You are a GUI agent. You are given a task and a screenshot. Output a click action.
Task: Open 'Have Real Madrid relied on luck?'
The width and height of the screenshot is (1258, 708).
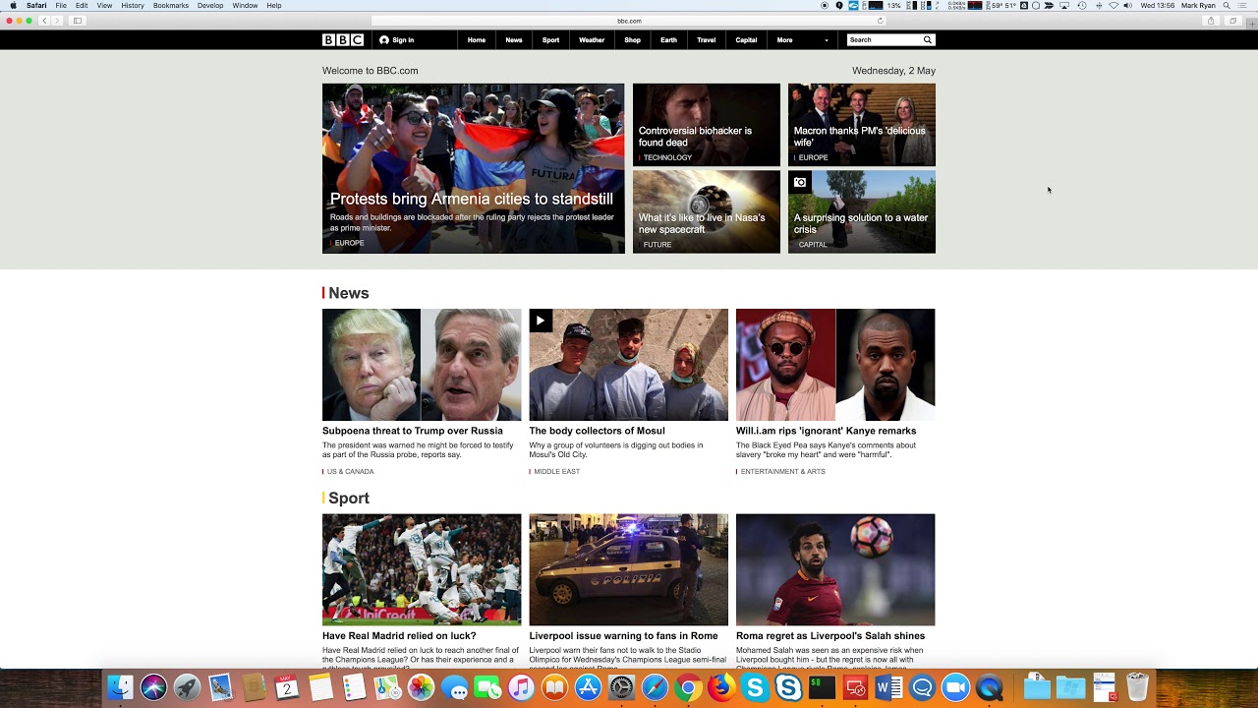399,636
